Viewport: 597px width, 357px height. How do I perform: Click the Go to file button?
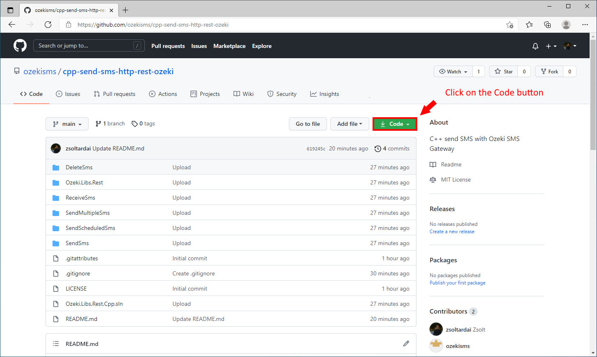point(308,123)
